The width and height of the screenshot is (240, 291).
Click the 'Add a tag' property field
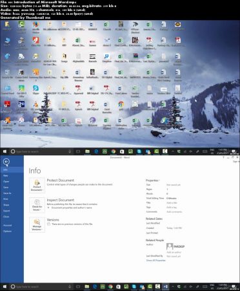172,207
